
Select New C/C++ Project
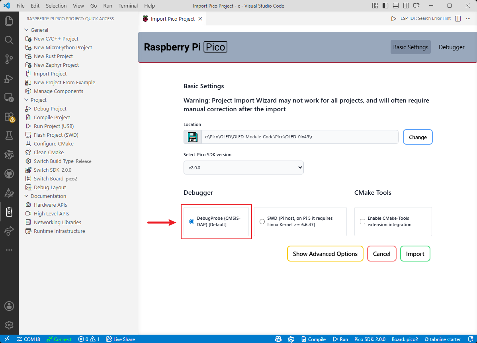[x=56, y=39]
